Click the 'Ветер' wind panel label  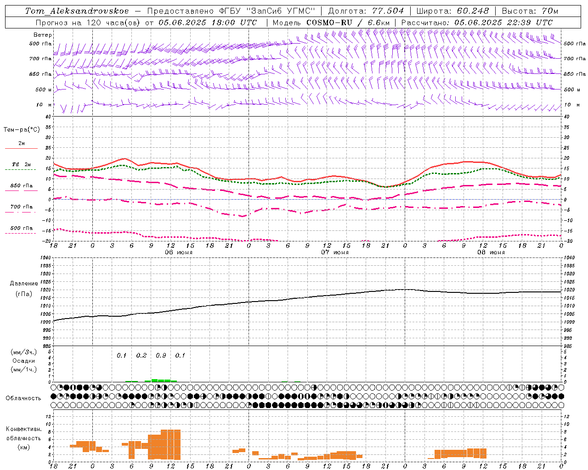coord(43,35)
